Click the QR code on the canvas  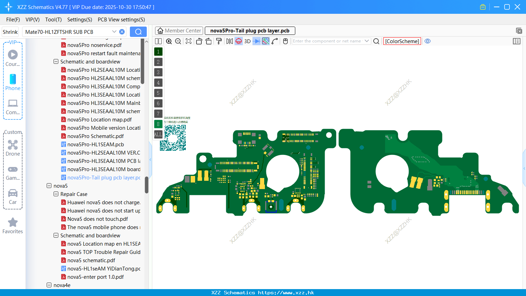[173, 138]
